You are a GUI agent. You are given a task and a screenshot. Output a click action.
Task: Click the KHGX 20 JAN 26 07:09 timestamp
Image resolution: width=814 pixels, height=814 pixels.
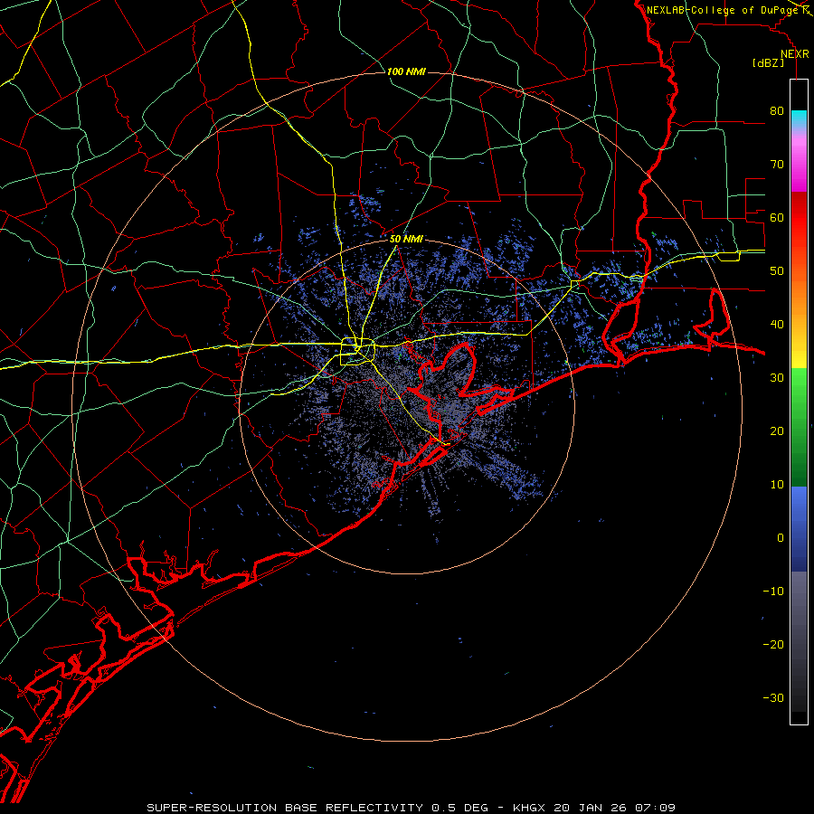click(x=594, y=808)
